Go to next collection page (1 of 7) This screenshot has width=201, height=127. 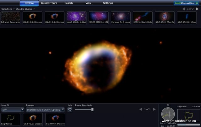pos(197,9)
